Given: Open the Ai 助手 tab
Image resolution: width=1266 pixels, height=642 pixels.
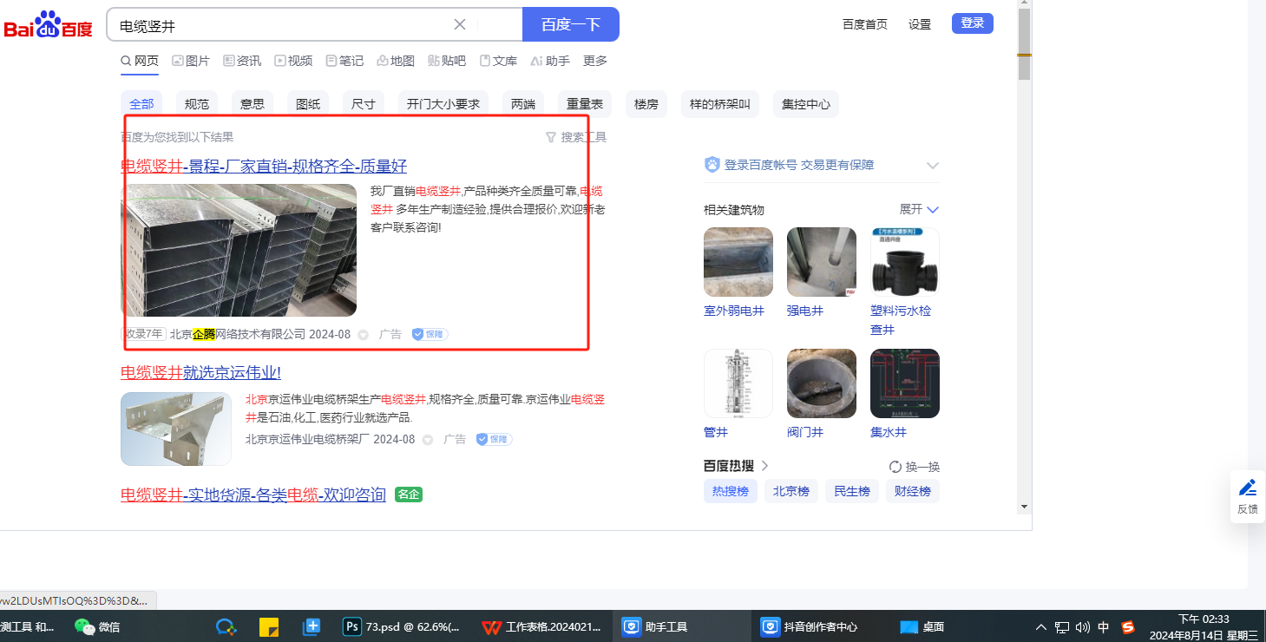Looking at the screenshot, I should click(x=550, y=61).
